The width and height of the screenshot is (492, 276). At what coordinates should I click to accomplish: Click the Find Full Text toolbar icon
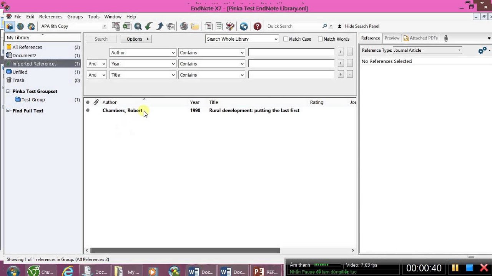[x=171, y=26]
